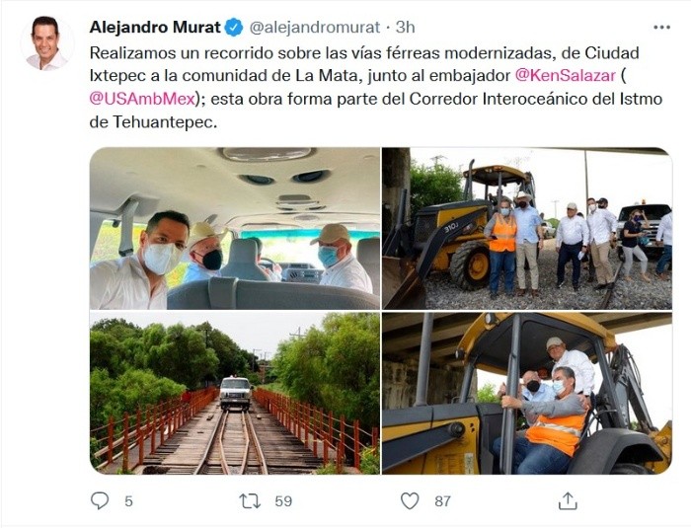Image resolution: width=691 pixels, height=528 pixels.
Task: Click the retweet arrows icon
Action: point(250,501)
